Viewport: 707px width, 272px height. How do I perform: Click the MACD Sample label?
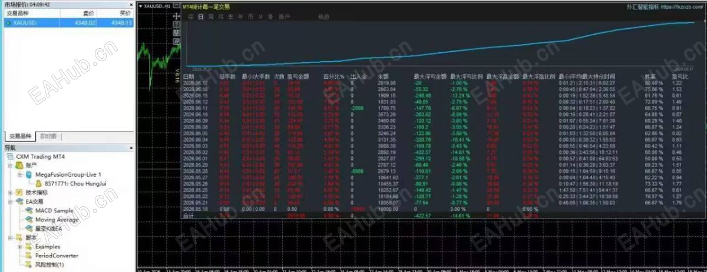point(54,210)
